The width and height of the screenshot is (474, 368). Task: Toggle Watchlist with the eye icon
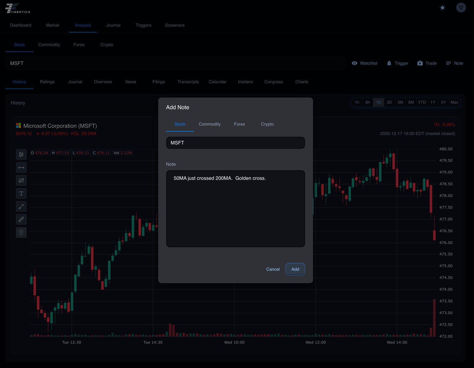tap(355, 63)
